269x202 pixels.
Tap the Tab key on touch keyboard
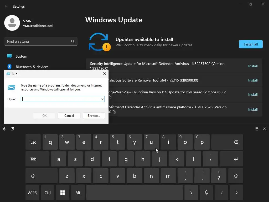tap(37, 159)
